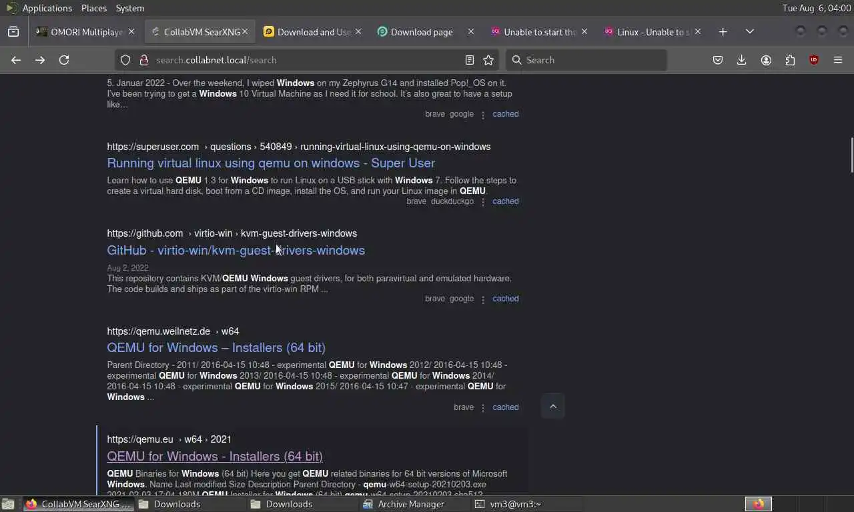Close the Download page tab

(x=471, y=31)
